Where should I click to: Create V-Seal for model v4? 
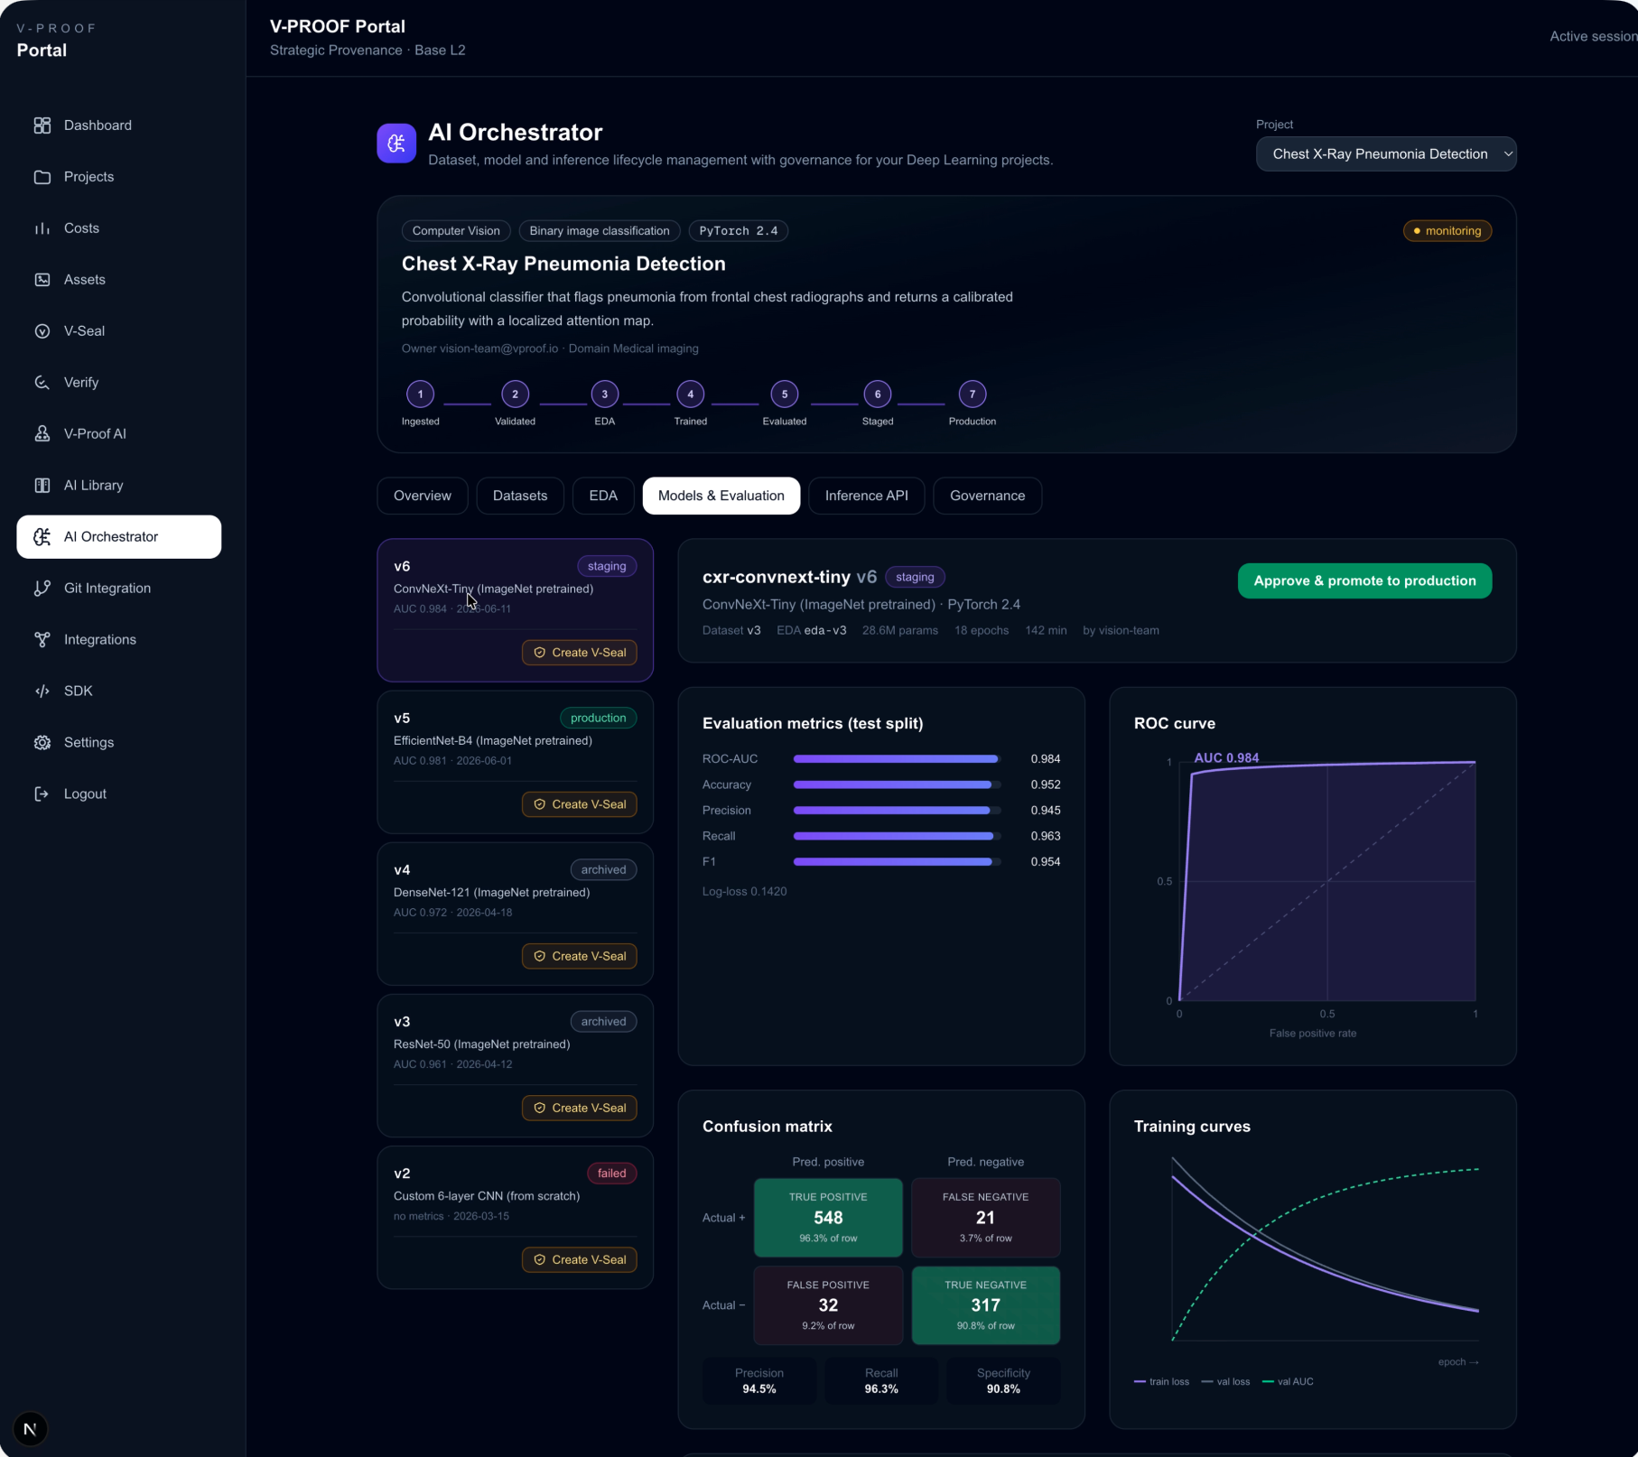pyautogui.click(x=580, y=956)
